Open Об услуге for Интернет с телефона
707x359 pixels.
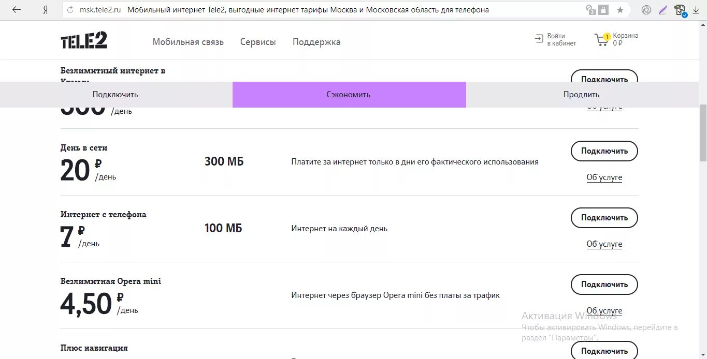tap(604, 244)
